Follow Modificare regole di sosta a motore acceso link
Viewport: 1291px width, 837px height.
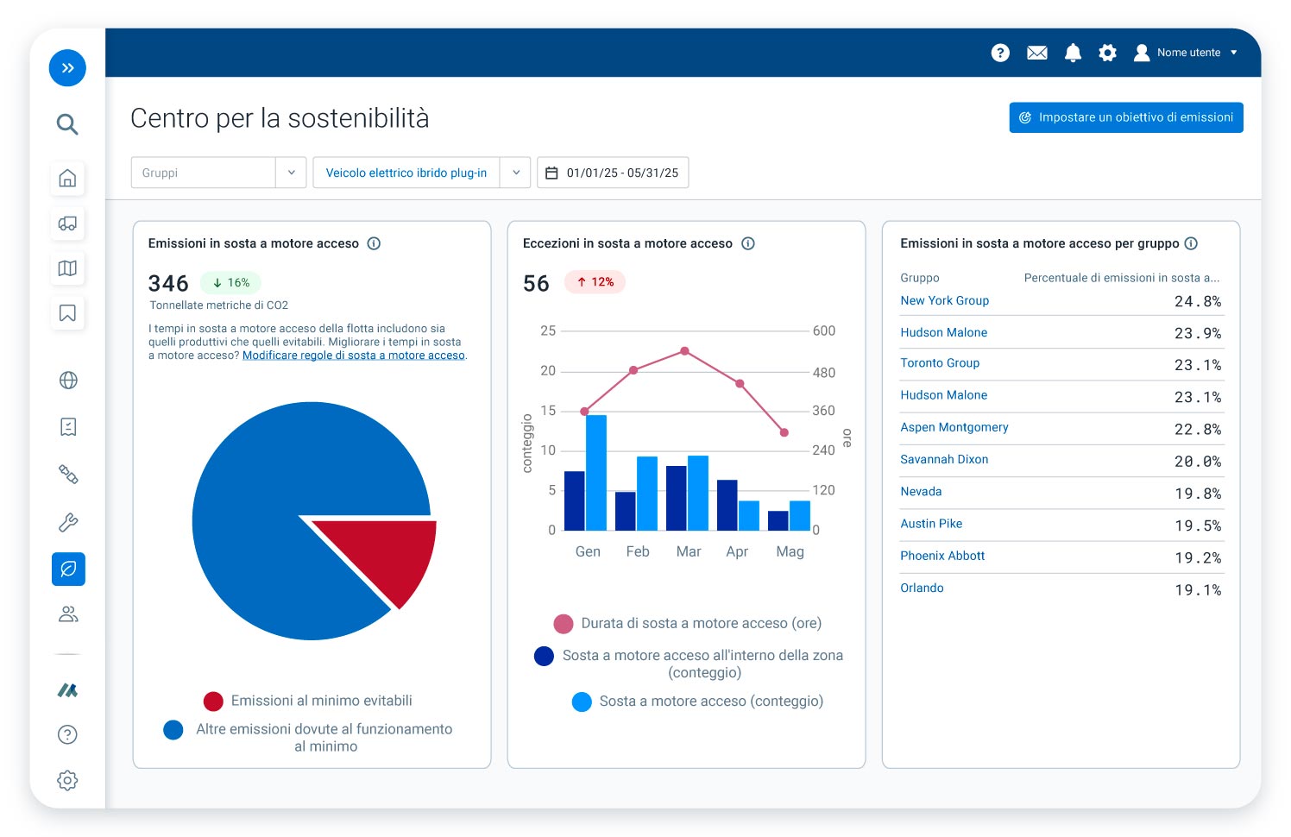pos(353,356)
